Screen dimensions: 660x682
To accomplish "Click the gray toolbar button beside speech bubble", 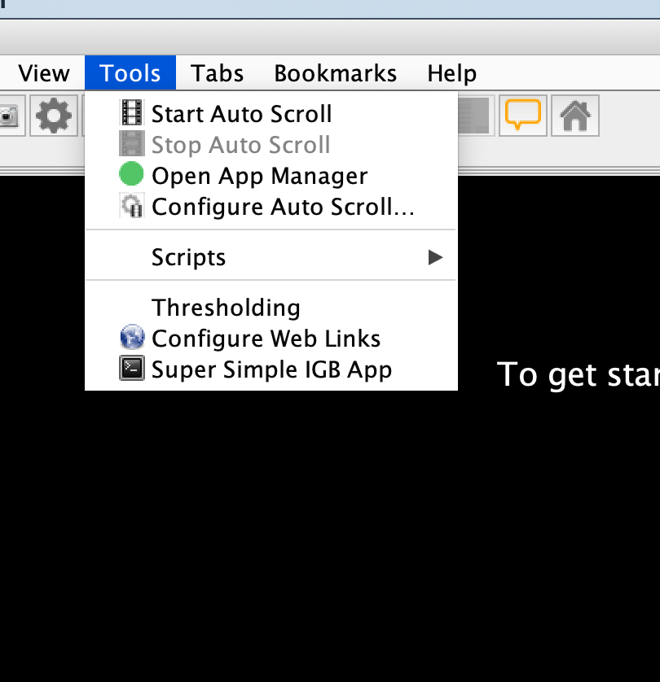I will click(x=475, y=116).
